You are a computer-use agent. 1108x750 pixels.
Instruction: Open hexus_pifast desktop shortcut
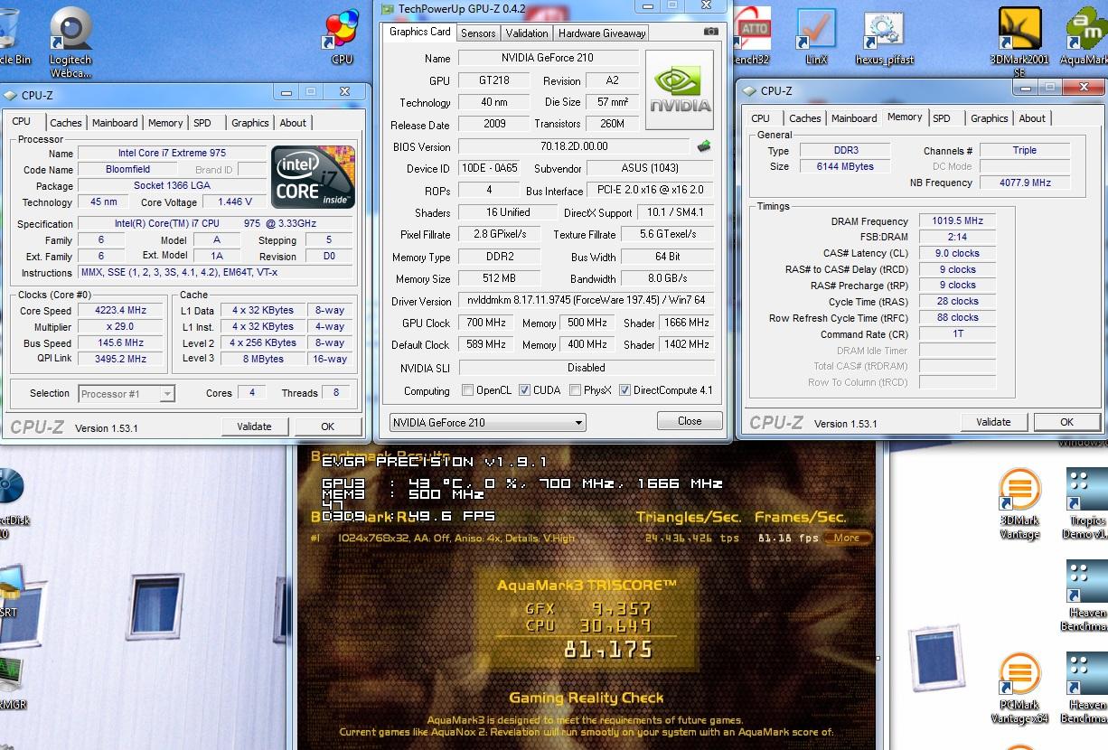[x=884, y=38]
